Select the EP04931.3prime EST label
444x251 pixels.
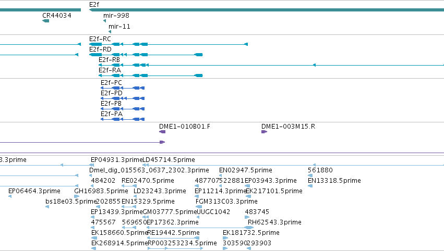[116, 160]
